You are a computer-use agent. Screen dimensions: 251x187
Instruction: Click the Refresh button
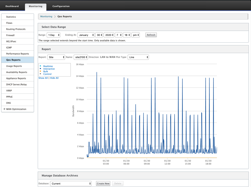tap(151, 35)
